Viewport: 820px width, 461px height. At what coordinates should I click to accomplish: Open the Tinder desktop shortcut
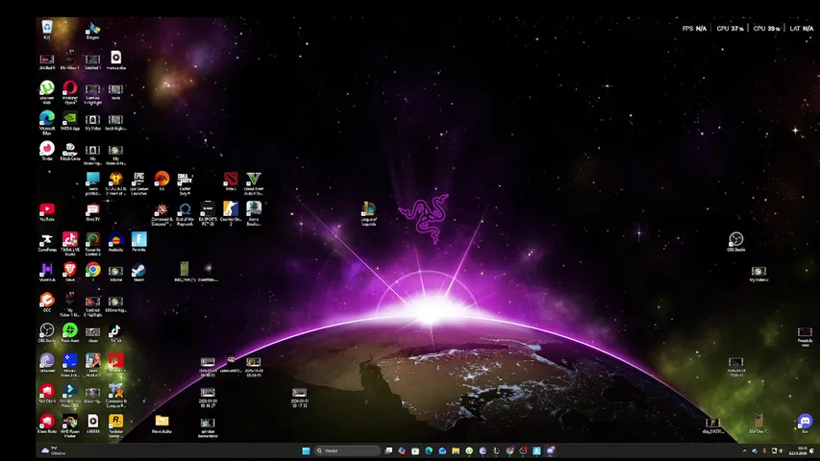tap(47, 151)
